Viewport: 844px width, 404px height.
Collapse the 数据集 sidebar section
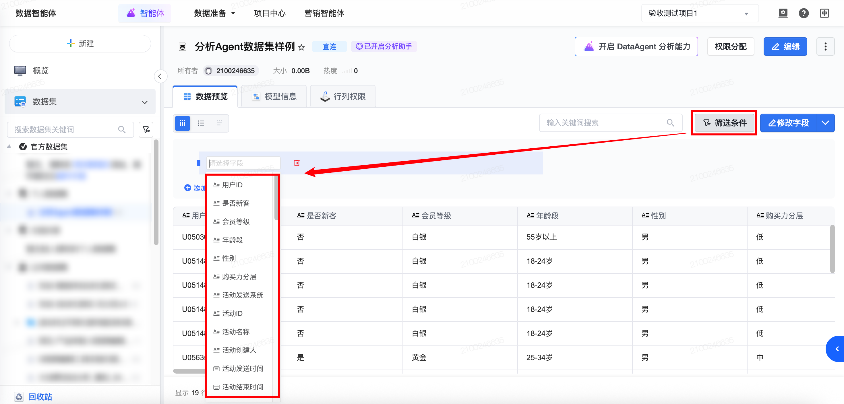coord(144,102)
